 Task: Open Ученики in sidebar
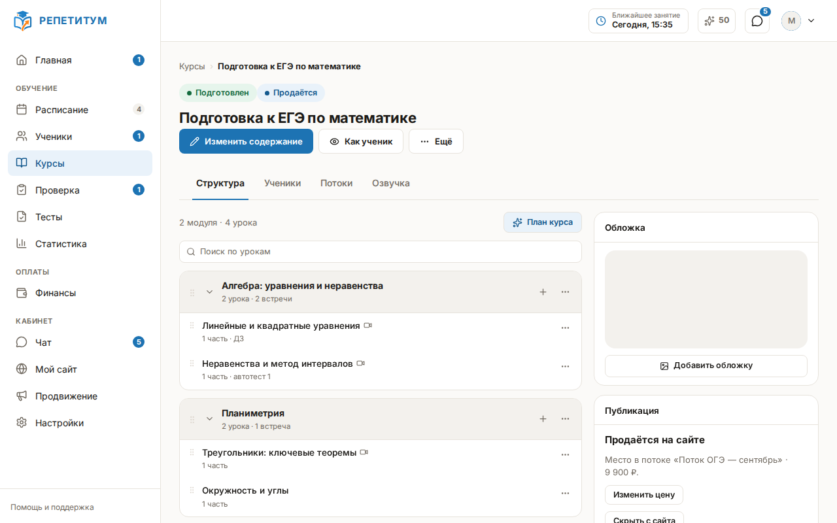80,137
